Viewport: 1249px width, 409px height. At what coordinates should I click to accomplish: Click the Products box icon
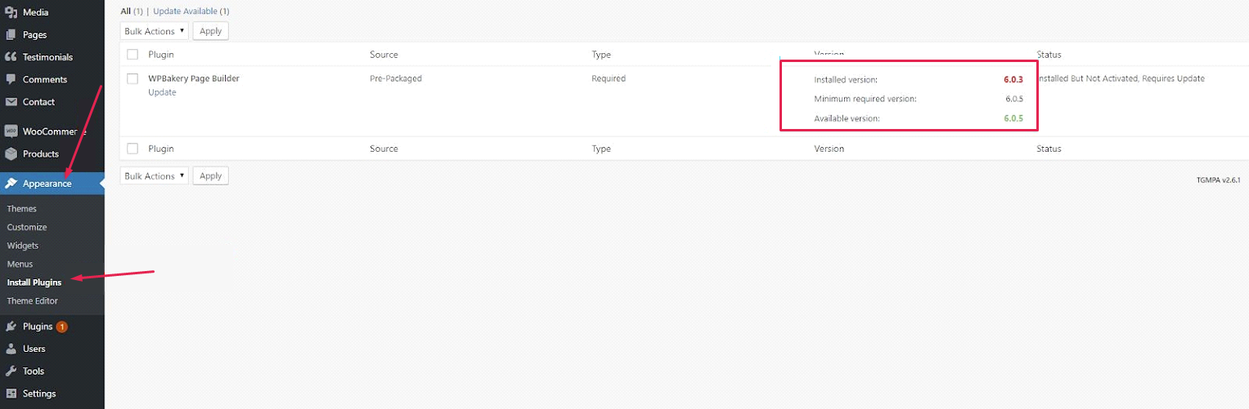(x=11, y=153)
